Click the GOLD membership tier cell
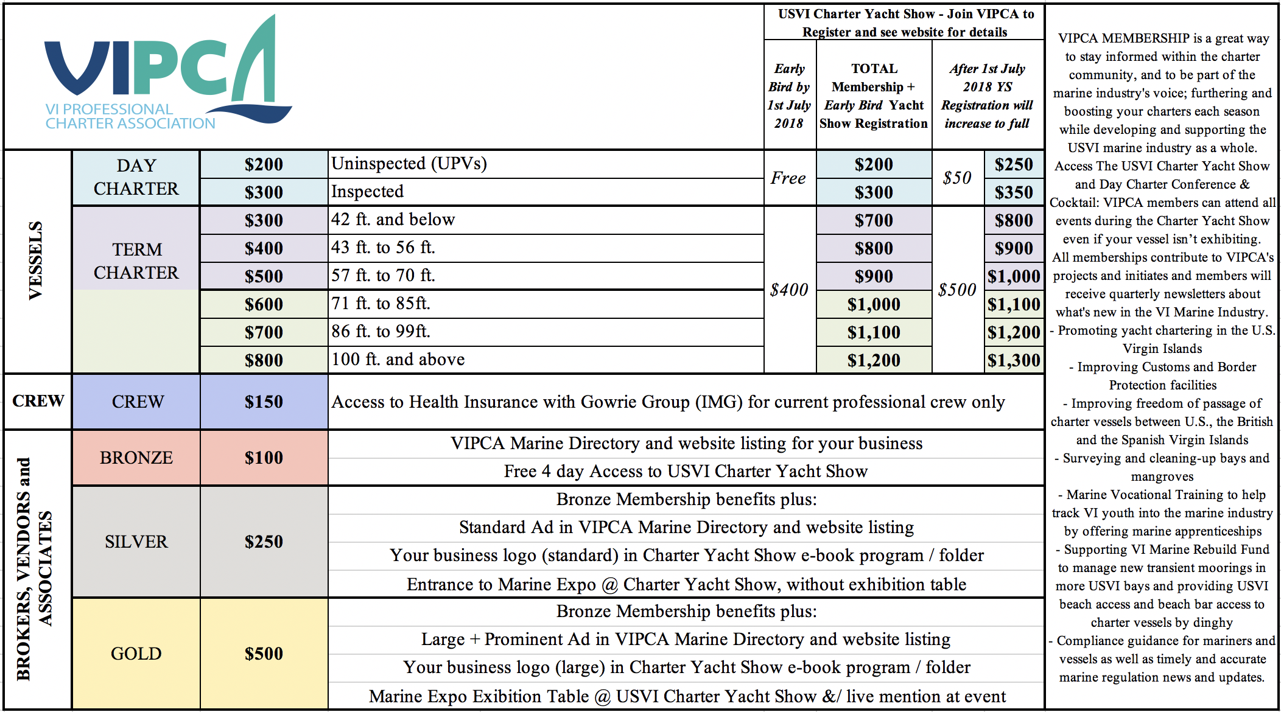 click(x=136, y=654)
